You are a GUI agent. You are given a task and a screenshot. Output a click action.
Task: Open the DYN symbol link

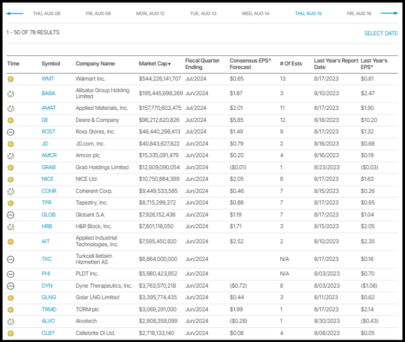coord(47,286)
